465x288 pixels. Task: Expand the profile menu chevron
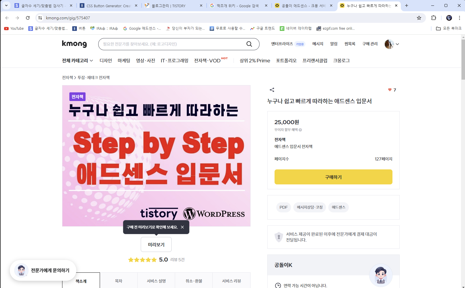click(397, 44)
